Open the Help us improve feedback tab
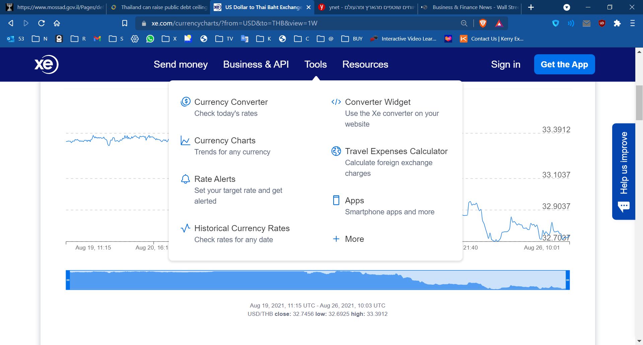643x345 pixels. (624, 171)
